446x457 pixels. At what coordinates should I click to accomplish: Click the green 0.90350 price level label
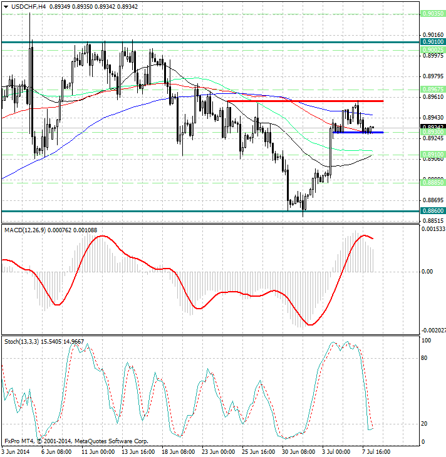(433, 14)
